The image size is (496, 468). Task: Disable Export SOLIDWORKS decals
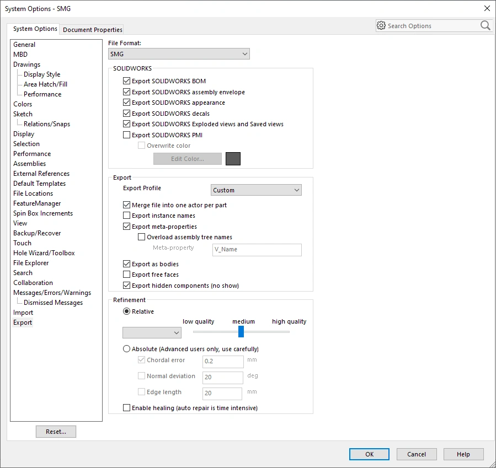pyautogui.click(x=126, y=114)
